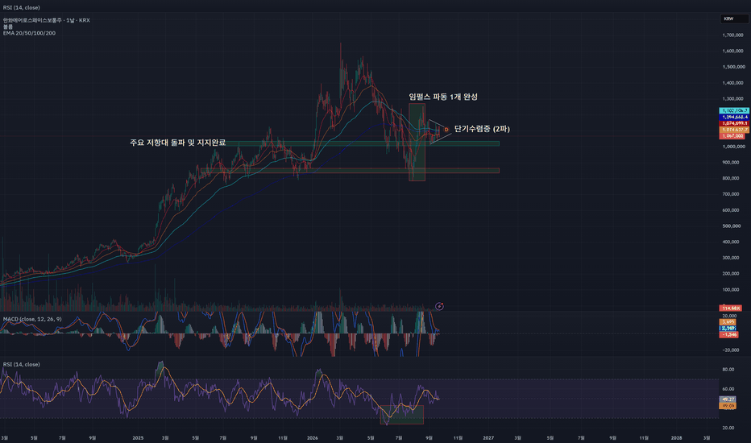
Task: Click the 114.68K volume value label
Action: coord(730,308)
